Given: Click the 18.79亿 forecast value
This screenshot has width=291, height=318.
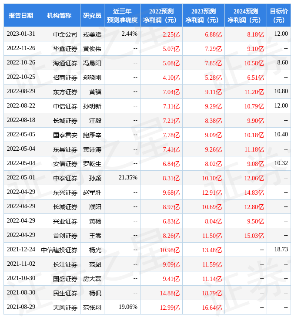Looking at the screenshot, I should tap(212, 293).
